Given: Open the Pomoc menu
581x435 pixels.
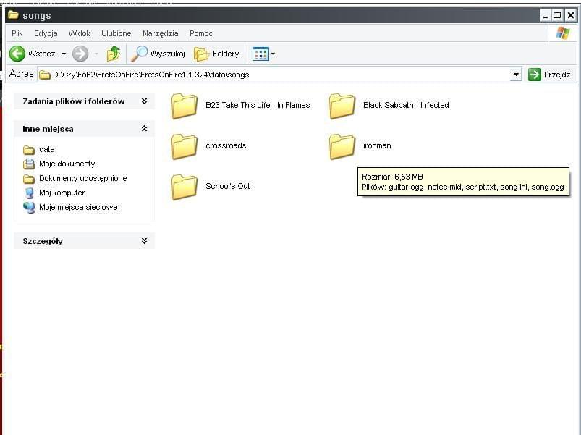Looking at the screenshot, I should [x=201, y=33].
